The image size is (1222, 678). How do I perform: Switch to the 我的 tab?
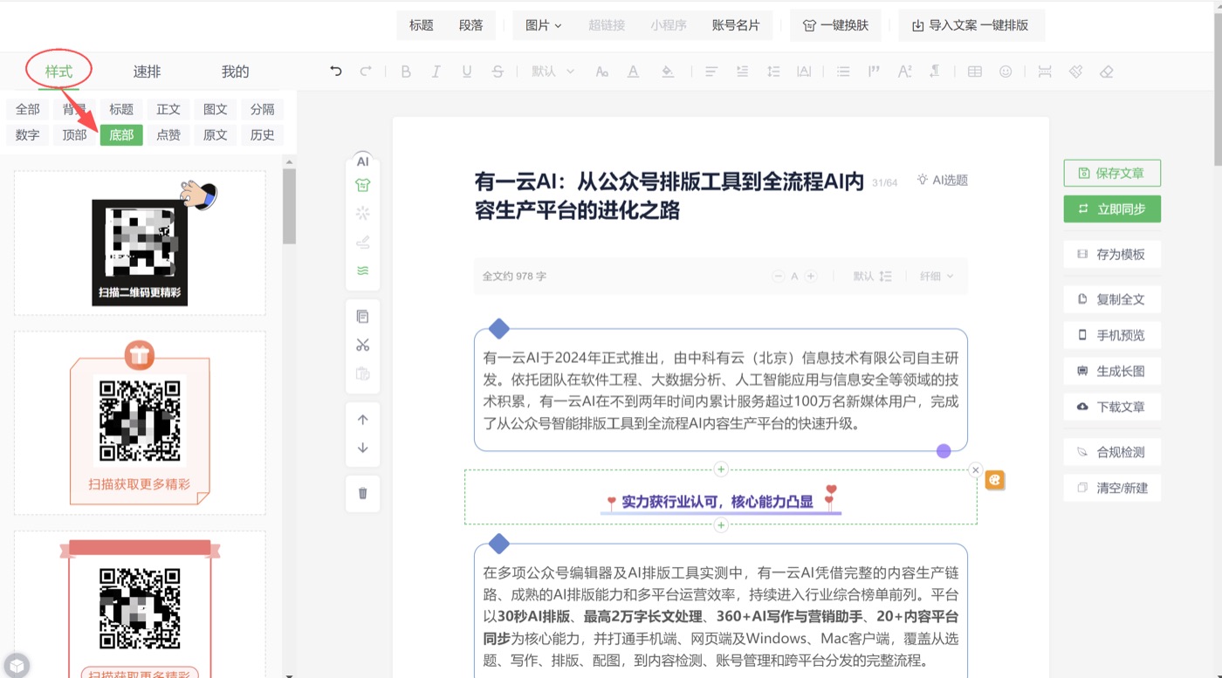pos(235,72)
